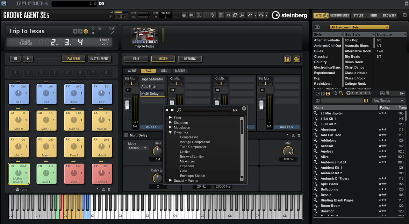
Task: Mute AUX FX 4 channel
Action: click(262, 90)
